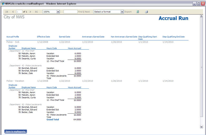Click the current page number field
This screenshot has width=206, height=135.
(x=19, y=12)
